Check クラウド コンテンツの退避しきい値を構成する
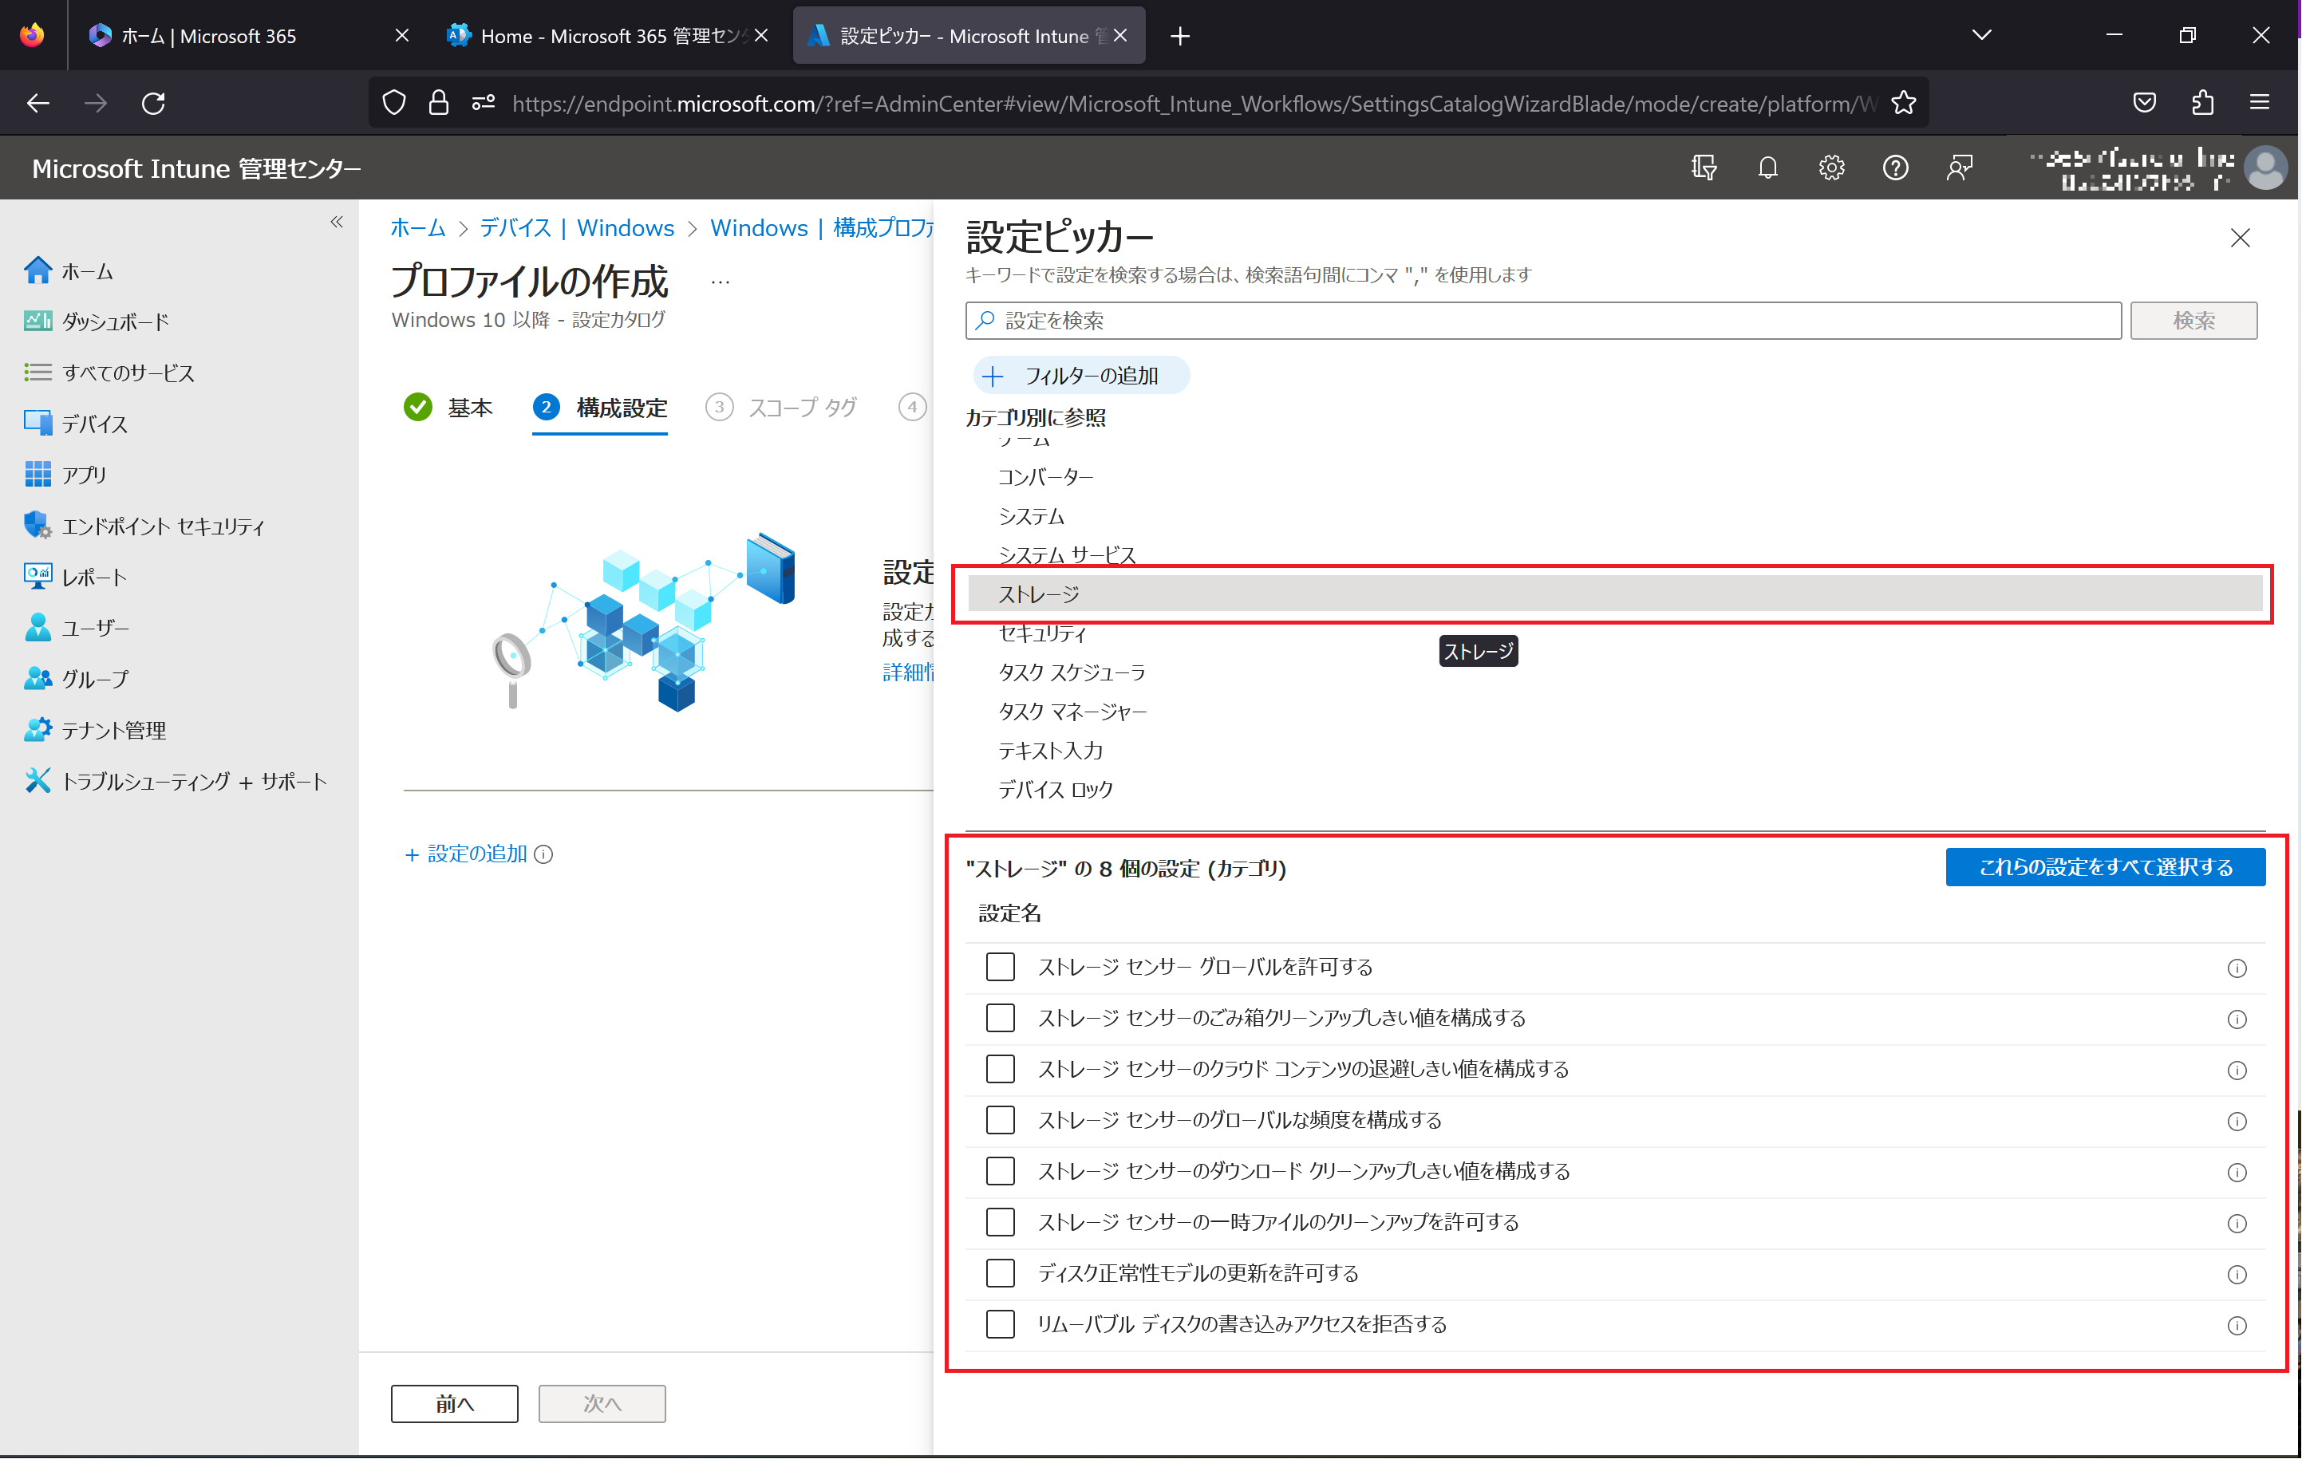This screenshot has width=2302, height=1459. click(1000, 1068)
